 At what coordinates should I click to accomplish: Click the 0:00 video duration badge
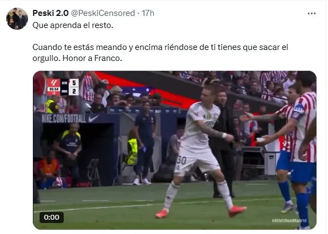tap(52, 218)
